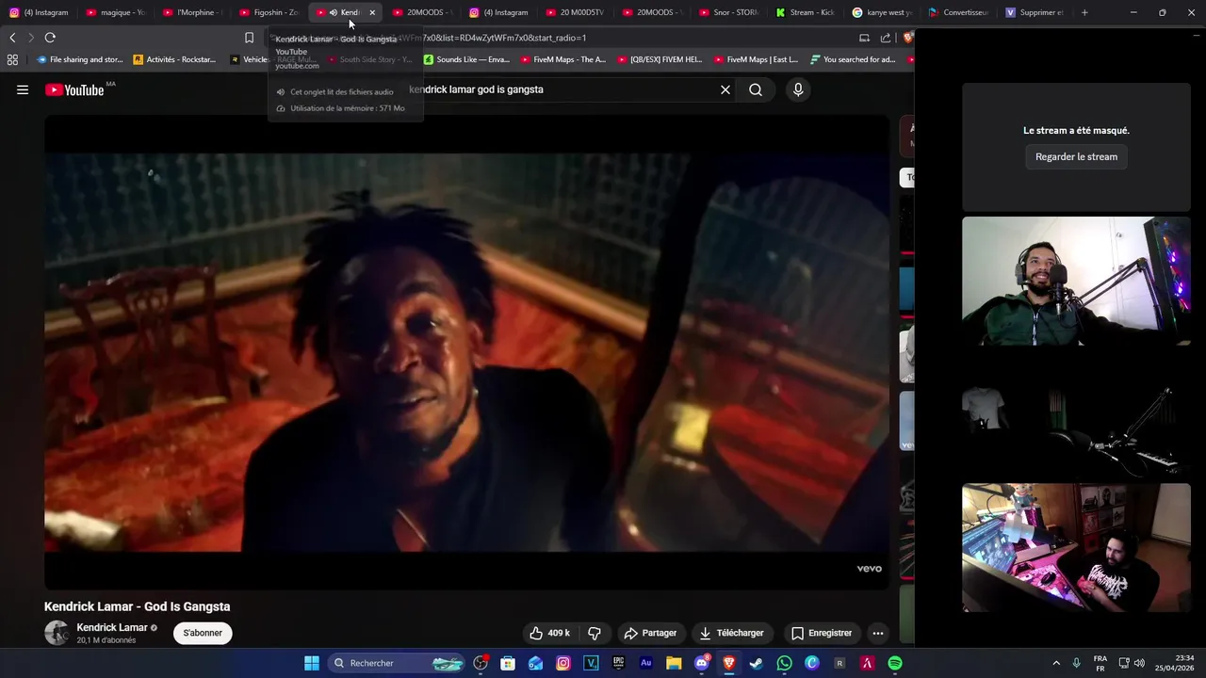Open the Kendrick Lamar channel avatar
The image size is (1206, 678).
(57, 633)
